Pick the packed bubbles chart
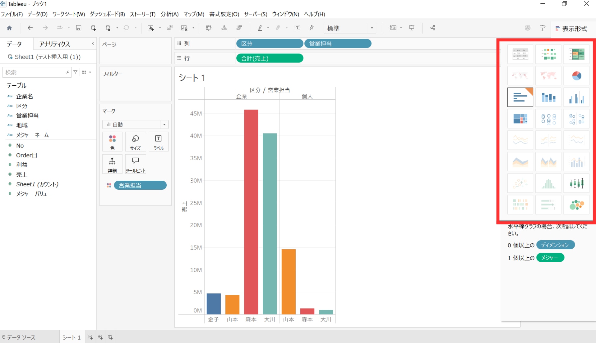 point(576,205)
